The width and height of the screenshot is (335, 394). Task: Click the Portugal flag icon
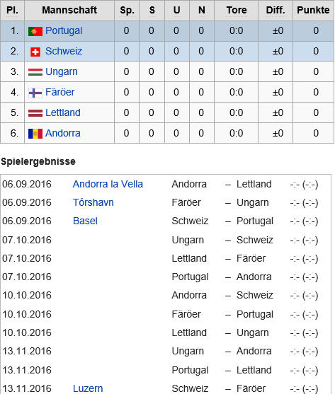pyautogui.click(x=35, y=31)
